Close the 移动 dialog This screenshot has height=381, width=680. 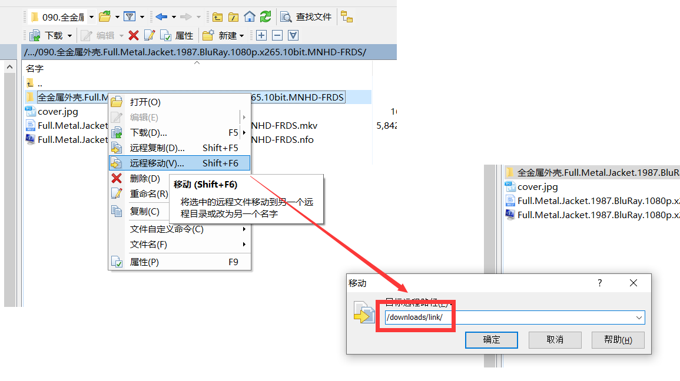pyautogui.click(x=633, y=283)
